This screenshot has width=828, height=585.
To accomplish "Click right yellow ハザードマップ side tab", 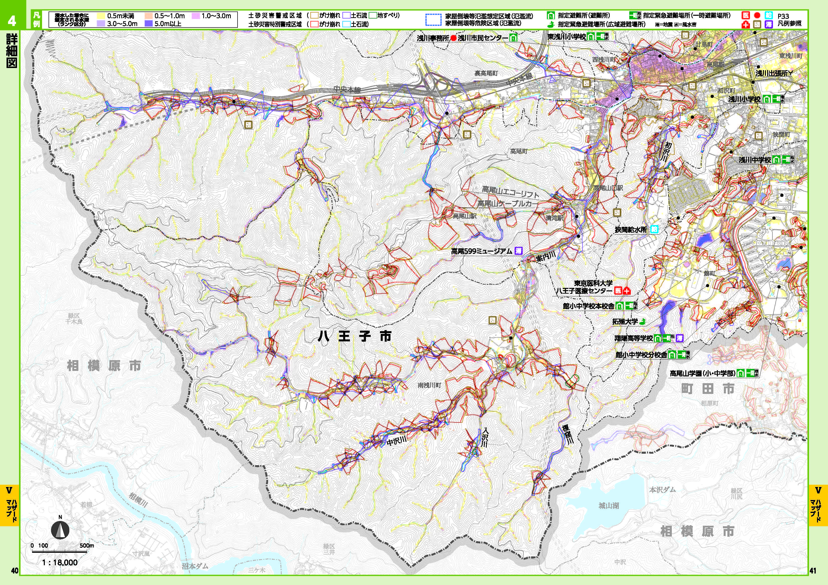I will [818, 505].
